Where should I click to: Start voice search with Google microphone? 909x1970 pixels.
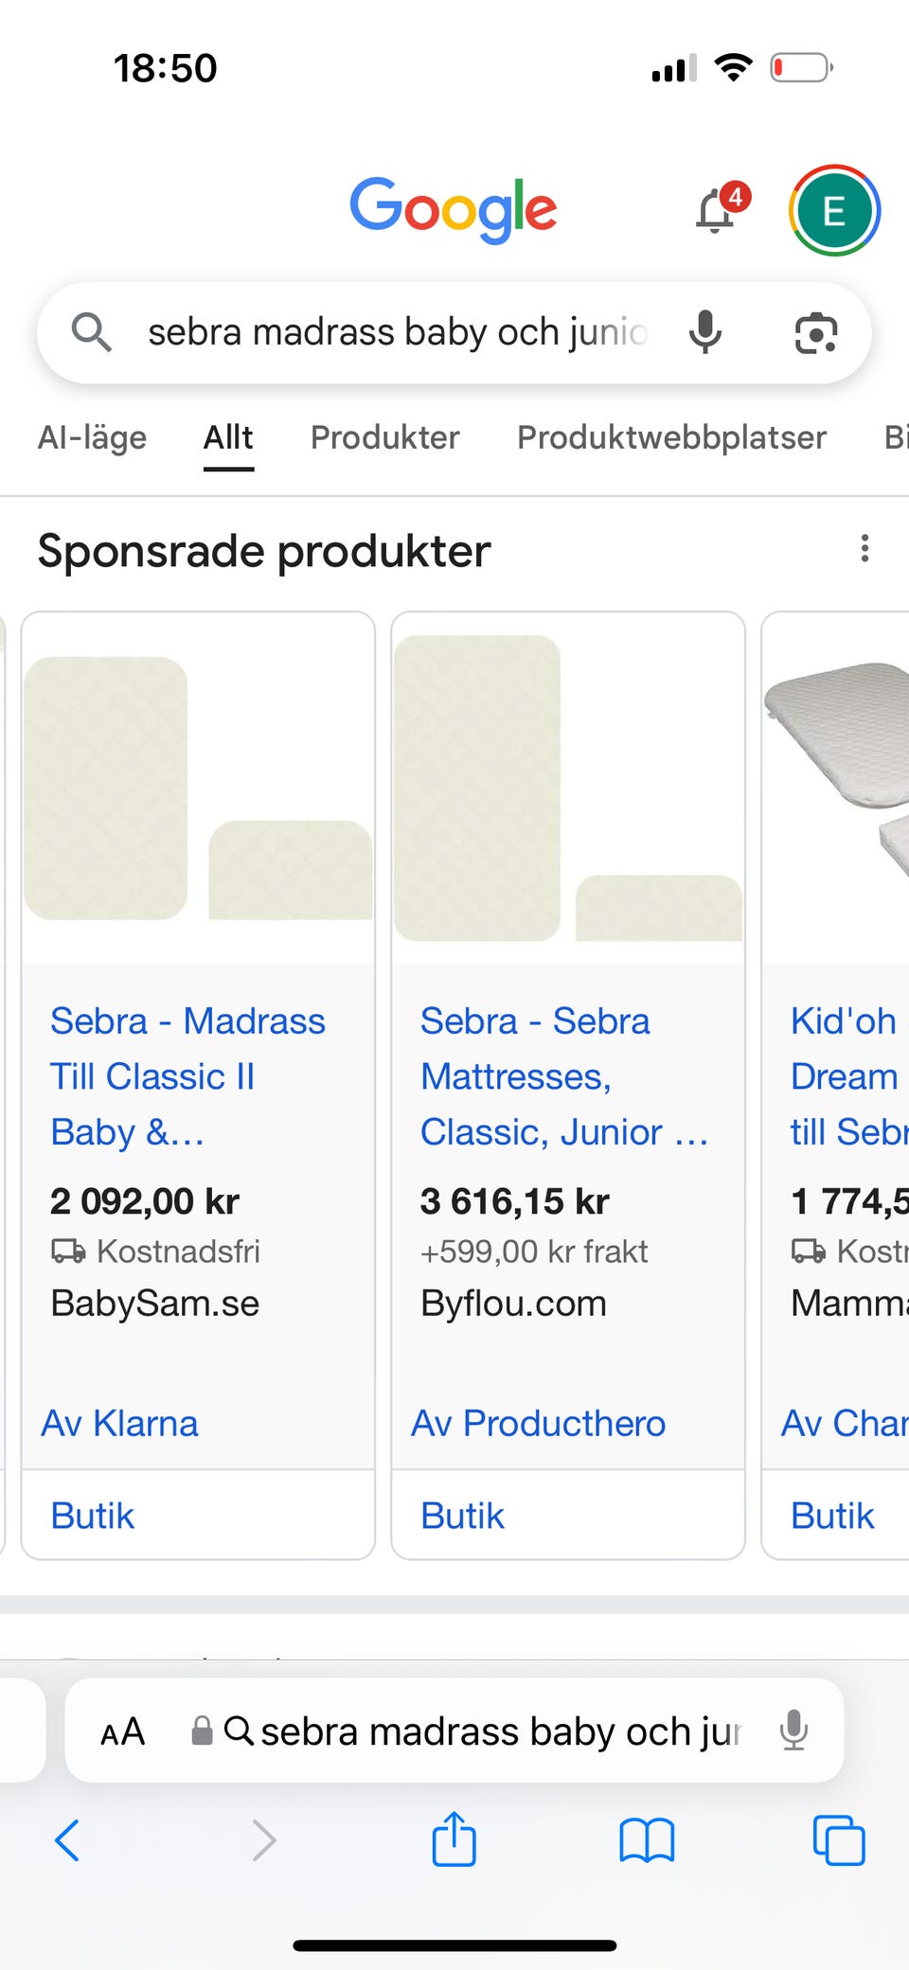[x=705, y=332]
